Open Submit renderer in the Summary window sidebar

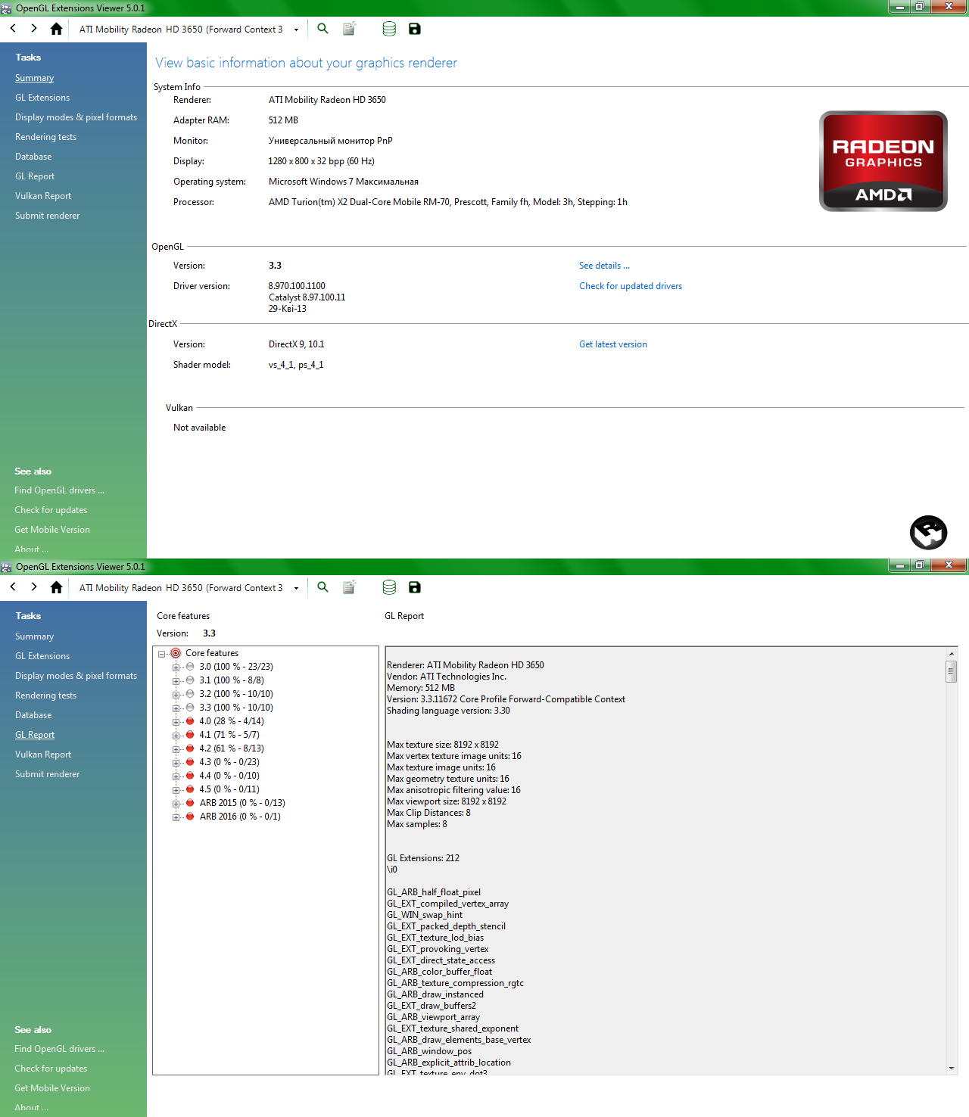[47, 216]
